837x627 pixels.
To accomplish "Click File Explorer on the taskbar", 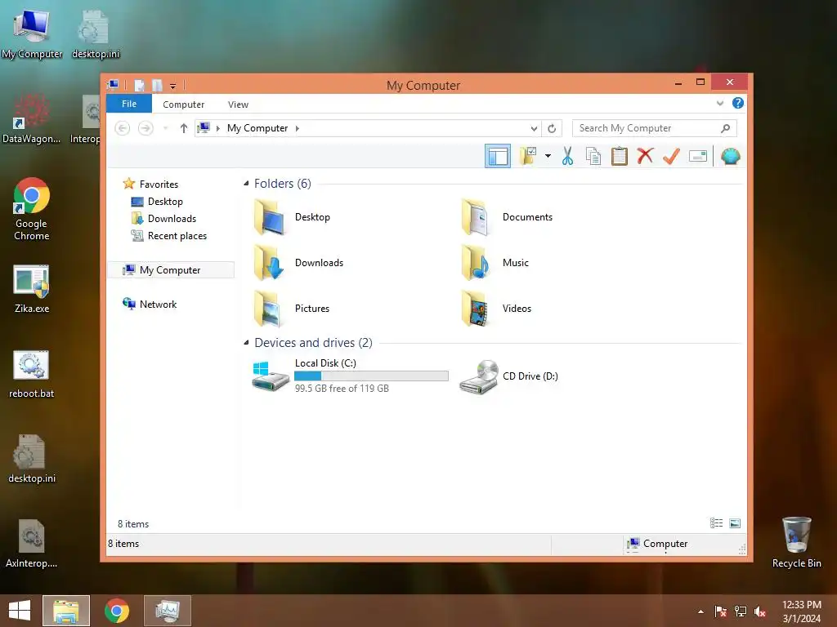I will pyautogui.click(x=66, y=611).
